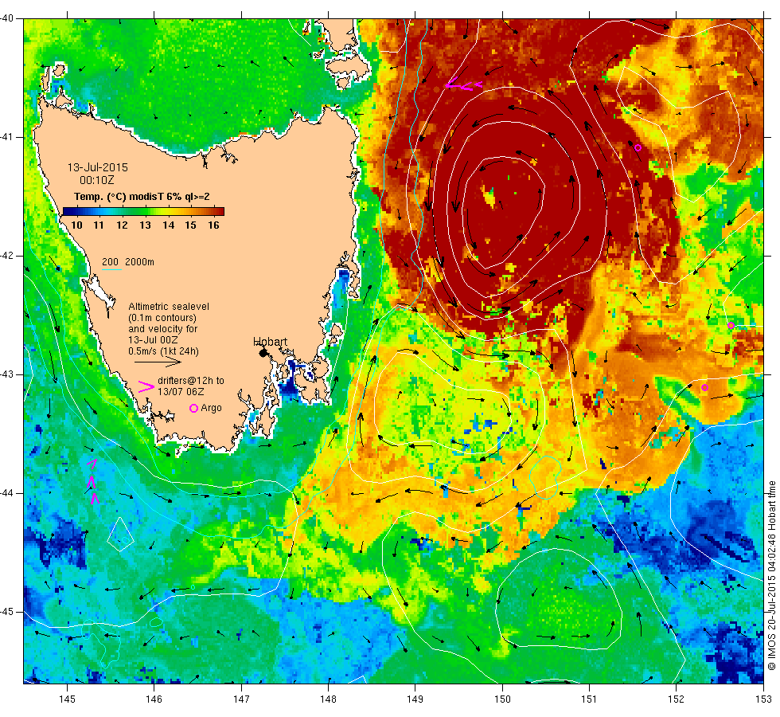The width and height of the screenshot is (780, 717).
Task: Click the '150' longitude axis label
Action: 502,699
